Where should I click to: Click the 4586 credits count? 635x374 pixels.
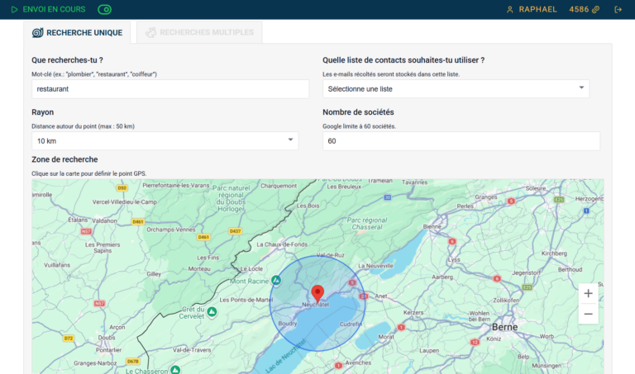(579, 9)
